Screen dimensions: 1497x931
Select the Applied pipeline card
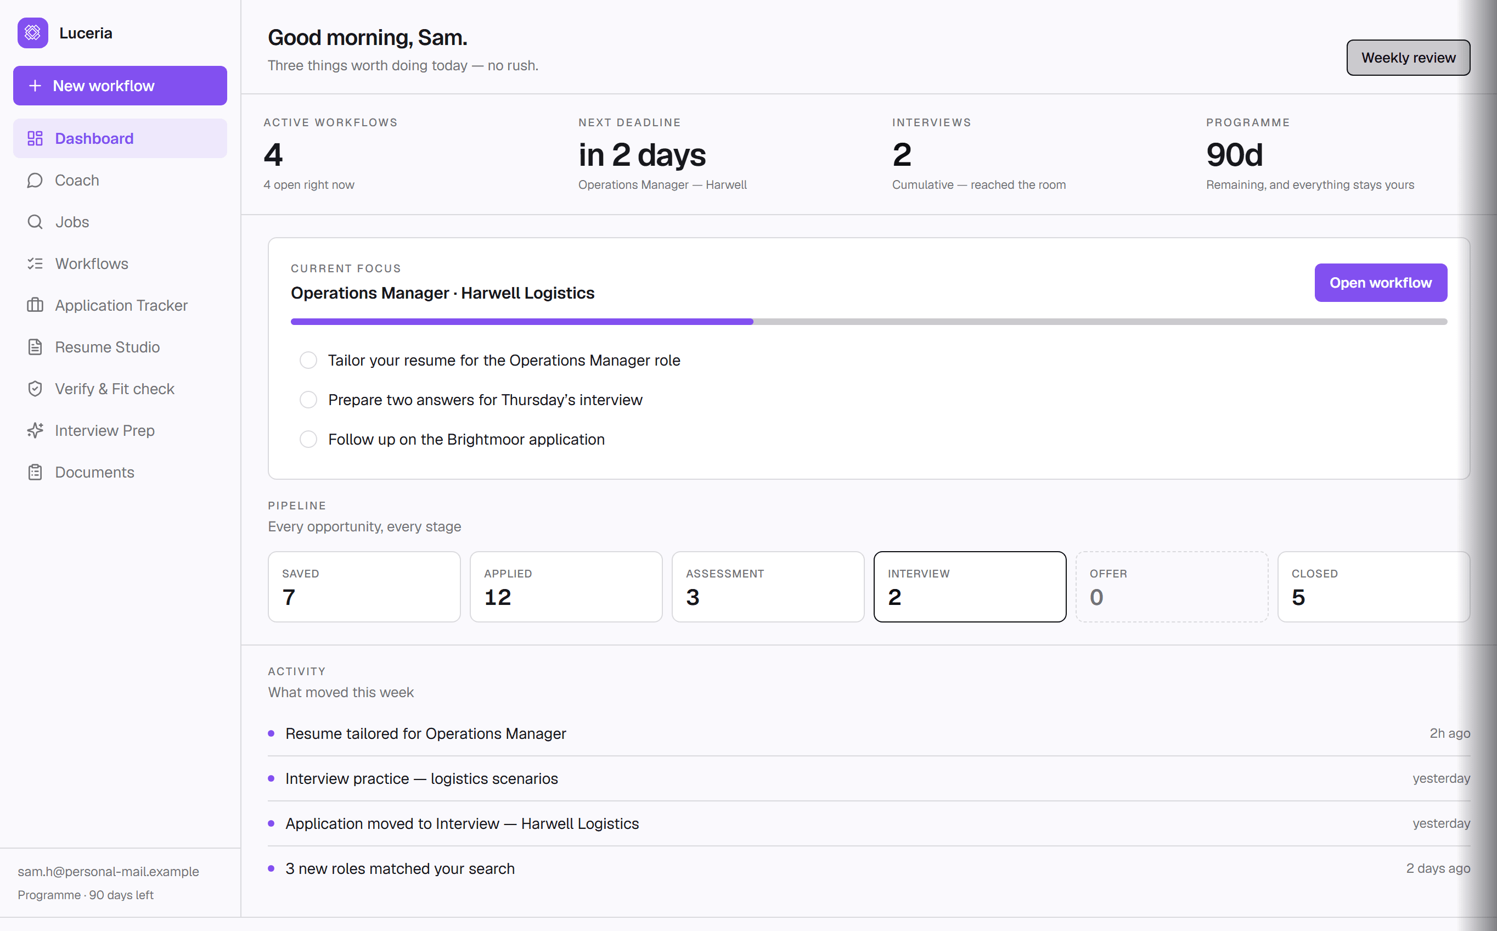coord(566,587)
